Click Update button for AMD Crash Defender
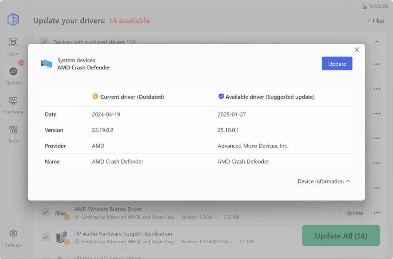 coord(337,64)
